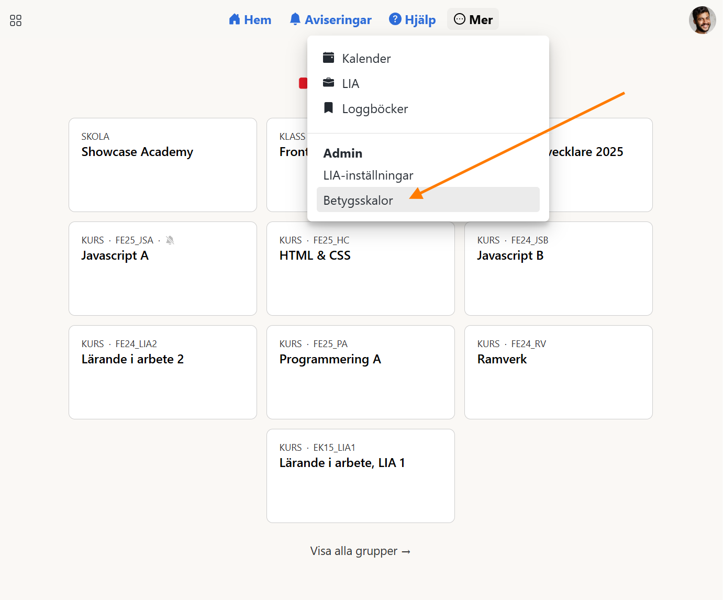Select Betygsskalor menu entry
This screenshot has width=723, height=600.
[358, 201]
